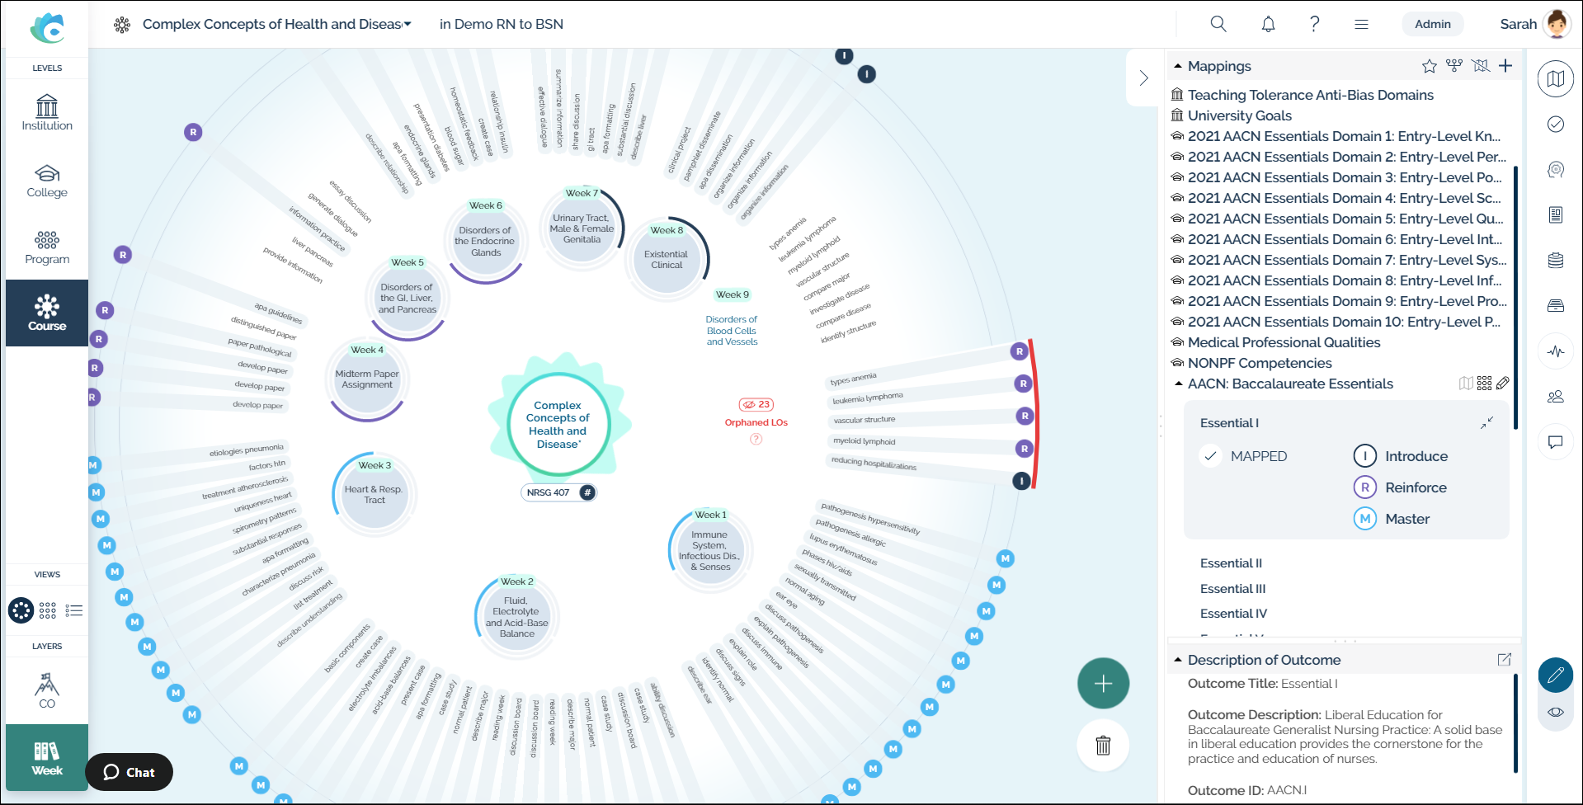Expand Essential IV
This screenshot has width=1583, height=805.
click(x=1233, y=614)
